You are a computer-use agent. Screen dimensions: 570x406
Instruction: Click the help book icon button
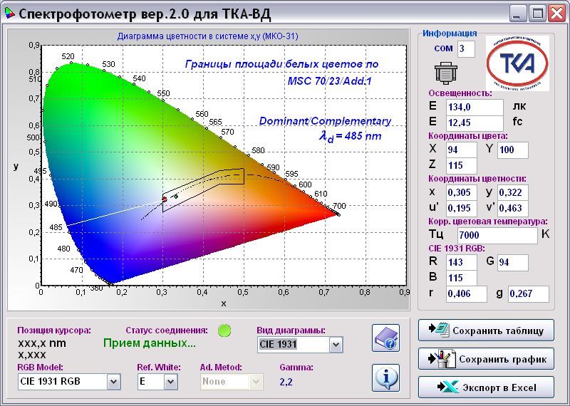click(x=385, y=338)
